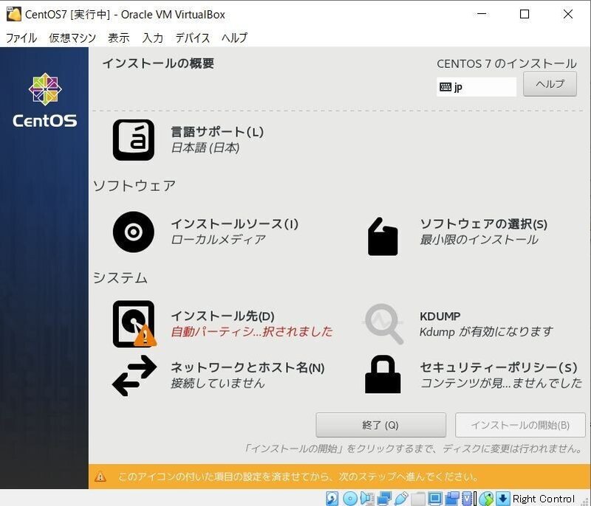This screenshot has height=506, width=591.
Task: Open インストール先 disk icon with warning
Action: (x=134, y=324)
